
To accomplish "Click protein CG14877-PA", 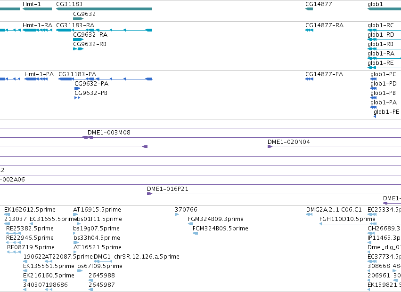I will pos(324,74).
